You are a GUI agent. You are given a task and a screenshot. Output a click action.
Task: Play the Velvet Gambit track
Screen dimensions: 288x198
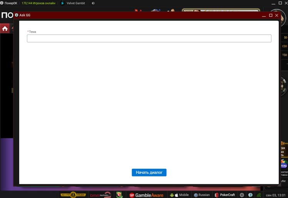[x=63, y=3]
